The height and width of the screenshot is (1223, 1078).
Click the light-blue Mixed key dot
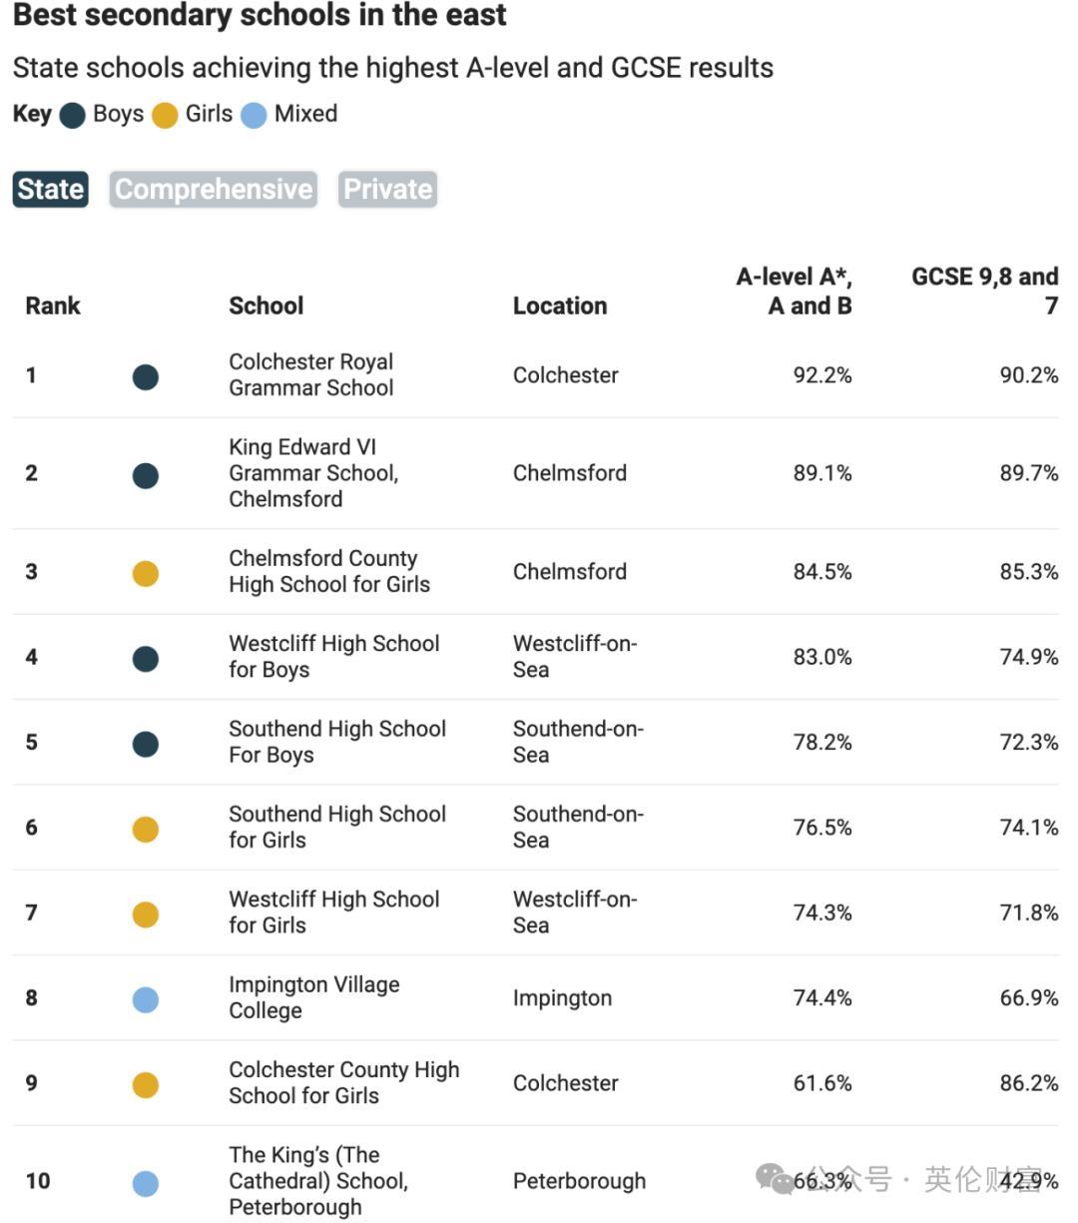(255, 115)
